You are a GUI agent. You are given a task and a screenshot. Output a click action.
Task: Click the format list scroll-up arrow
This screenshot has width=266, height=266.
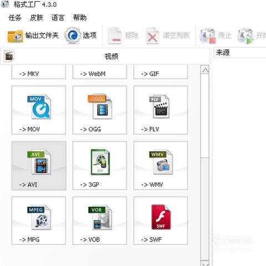[205, 70]
